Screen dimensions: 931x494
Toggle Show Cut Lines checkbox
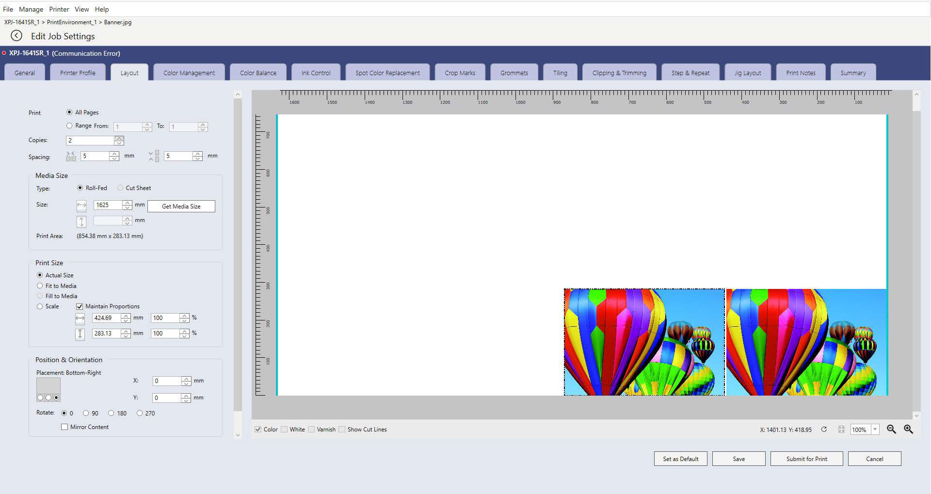pos(342,429)
